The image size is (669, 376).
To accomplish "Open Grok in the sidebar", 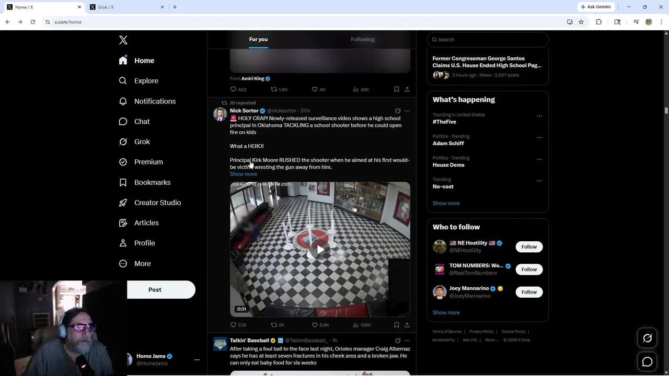I will [x=134, y=142].
